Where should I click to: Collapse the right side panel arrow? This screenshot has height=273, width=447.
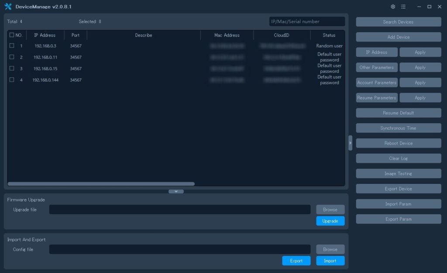(351, 143)
